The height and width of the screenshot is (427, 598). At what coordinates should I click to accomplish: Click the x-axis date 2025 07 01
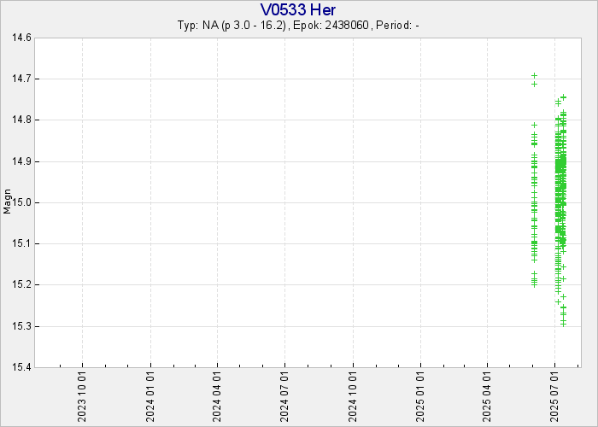(x=555, y=398)
